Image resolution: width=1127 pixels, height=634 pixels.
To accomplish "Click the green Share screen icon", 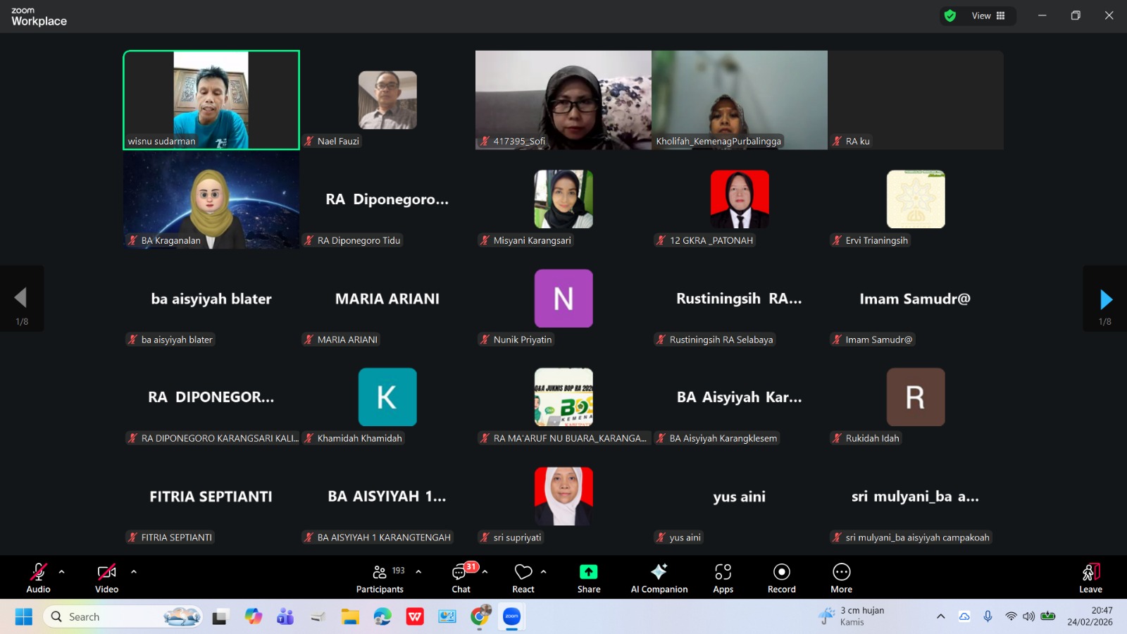I will pyautogui.click(x=588, y=572).
